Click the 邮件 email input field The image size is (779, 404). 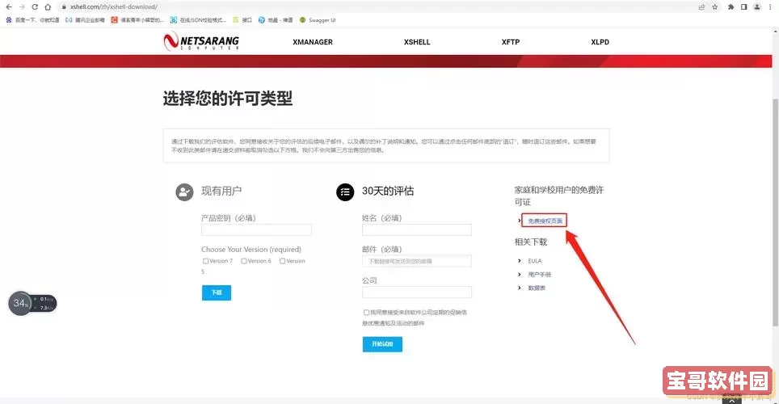(417, 261)
